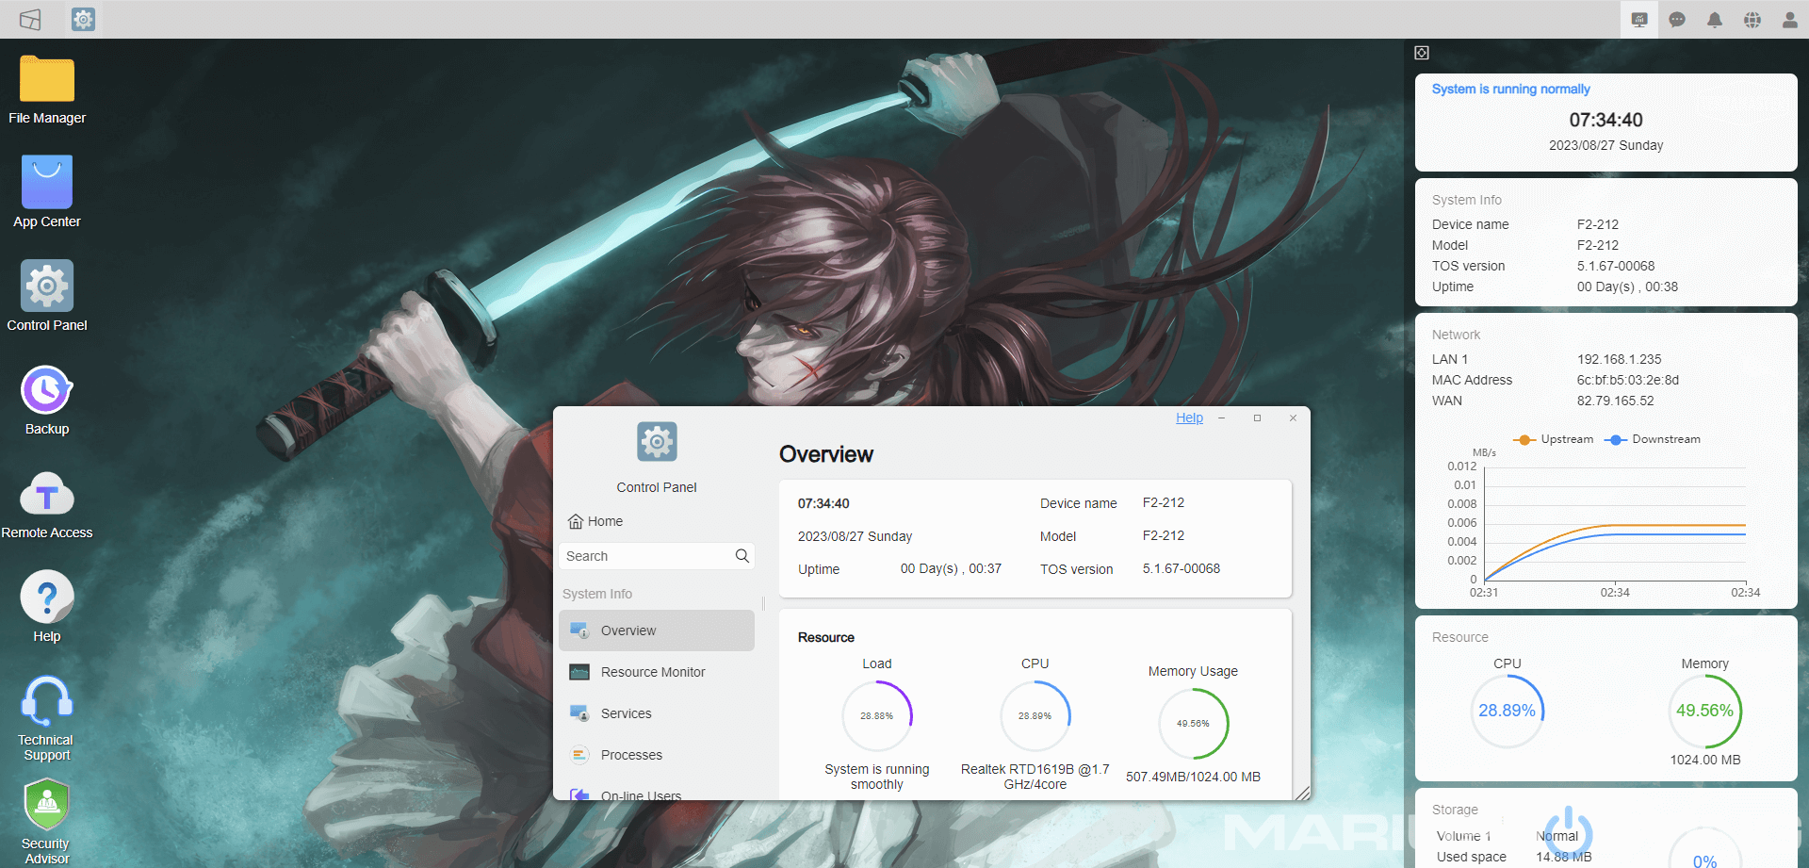1809x868 pixels.
Task: Click the Downstream legend entry
Action: (x=1654, y=439)
